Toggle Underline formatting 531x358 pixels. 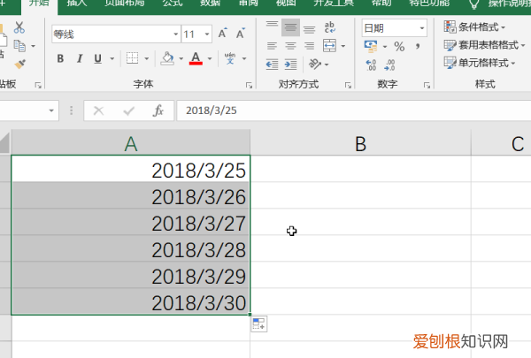pos(98,58)
